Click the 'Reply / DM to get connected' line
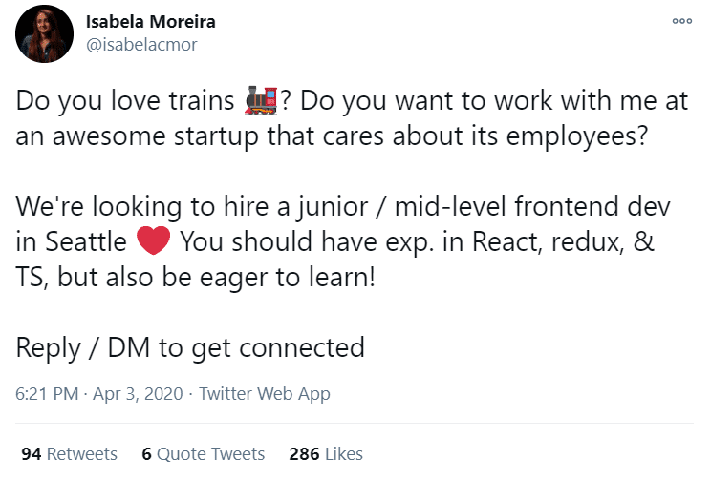The width and height of the screenshot is (711, 480). click(x=190, y=345)
